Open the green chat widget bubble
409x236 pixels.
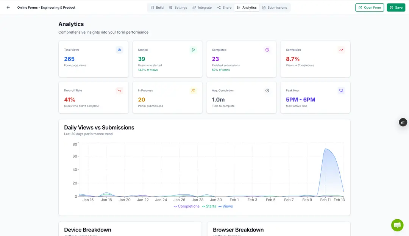pyautogui.click(x=397, y=225)
